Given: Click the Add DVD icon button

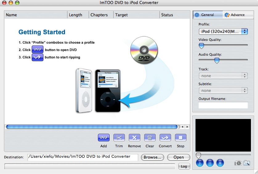Looking at the screenshot, I should (103, 137).
